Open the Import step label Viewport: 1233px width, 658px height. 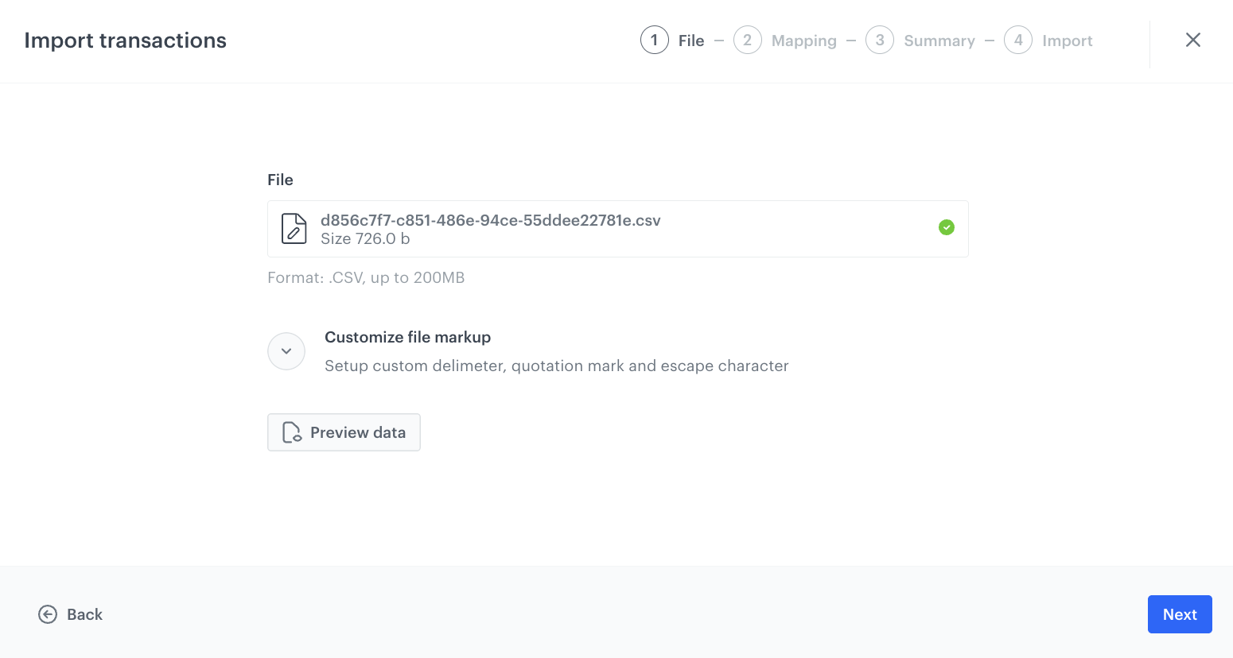coord(1067,40)
